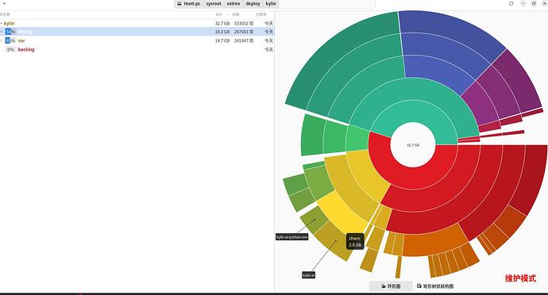
Task: Click the 32.7 GB size of kylin
Action: click(x=222, y=23)
